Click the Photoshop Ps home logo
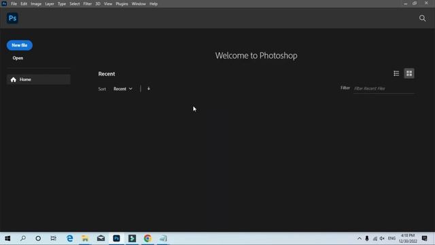The width and height of the screenshot is (435, 245). tap(12, 18)
